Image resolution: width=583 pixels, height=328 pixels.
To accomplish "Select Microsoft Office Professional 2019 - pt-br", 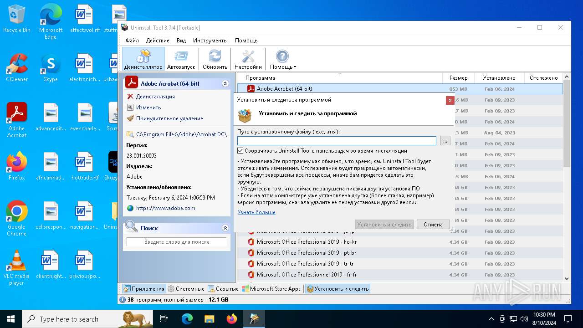I will click(x=400, y=253).
